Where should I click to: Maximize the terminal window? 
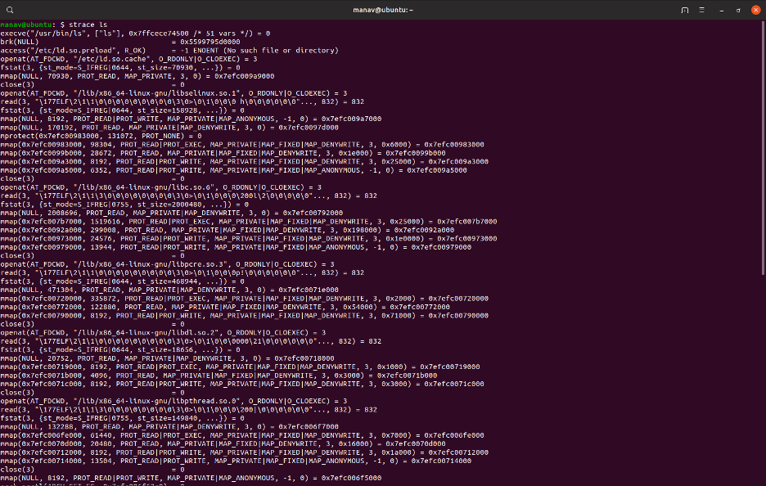tap(738, 10)
